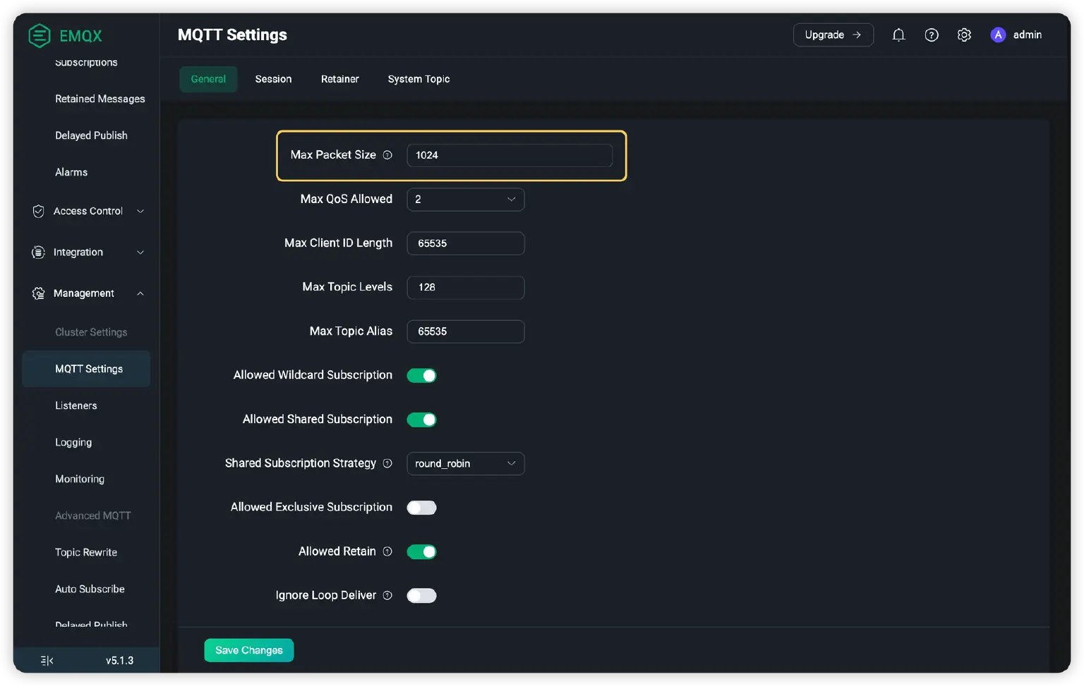Click the EMQX logo icon

tap(40, 35)
